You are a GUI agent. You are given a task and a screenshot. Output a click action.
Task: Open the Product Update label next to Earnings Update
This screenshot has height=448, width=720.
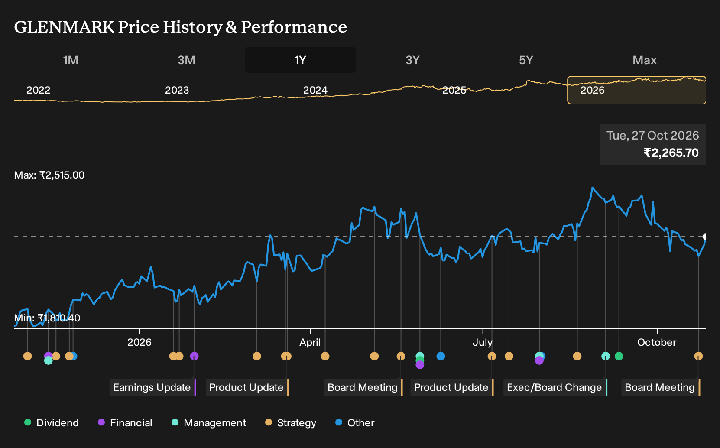247,387
